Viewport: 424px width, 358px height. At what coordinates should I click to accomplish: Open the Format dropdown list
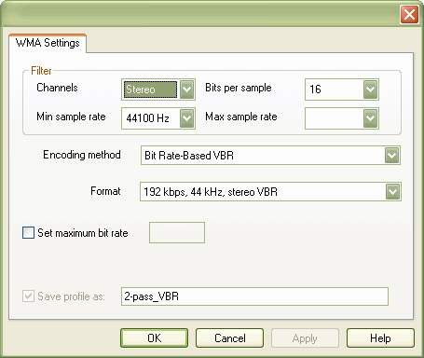(392, 192)
